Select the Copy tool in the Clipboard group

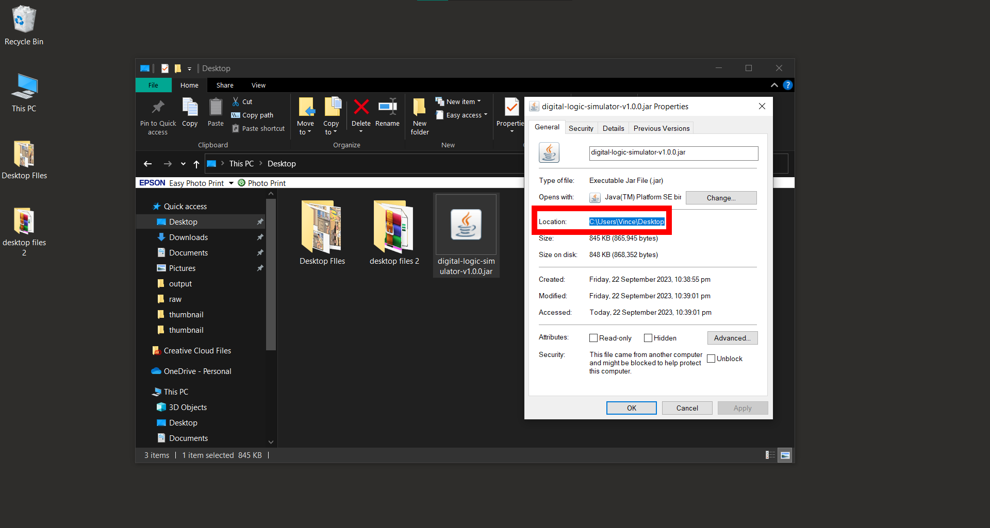click(190, 113)
